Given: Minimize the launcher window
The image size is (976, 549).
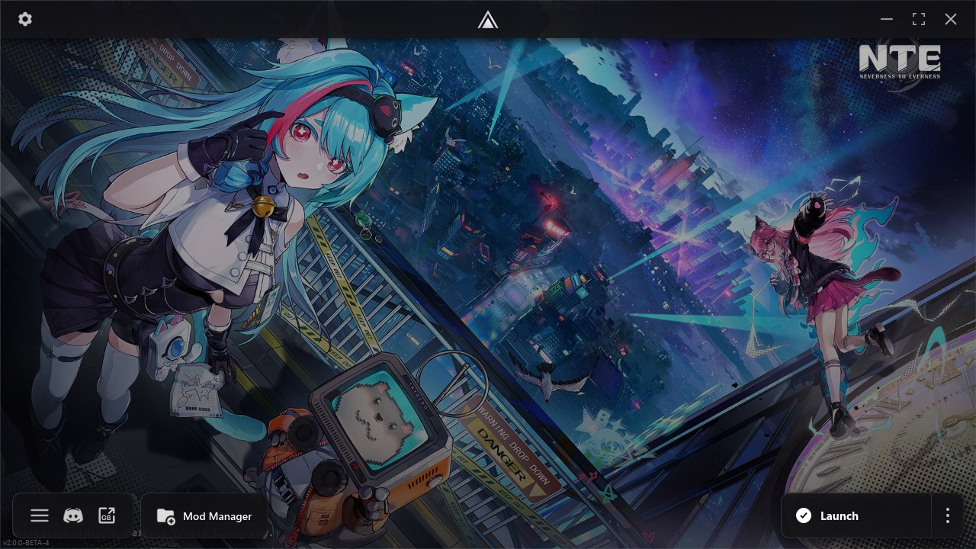Looking at the screenshot, I should point(887,19).
